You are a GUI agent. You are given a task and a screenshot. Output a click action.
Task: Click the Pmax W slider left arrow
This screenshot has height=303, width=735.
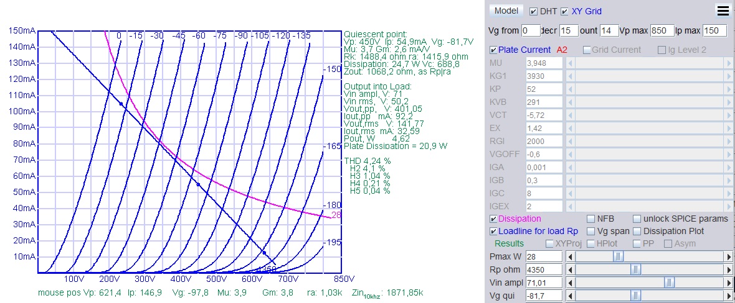coord(569,256)
